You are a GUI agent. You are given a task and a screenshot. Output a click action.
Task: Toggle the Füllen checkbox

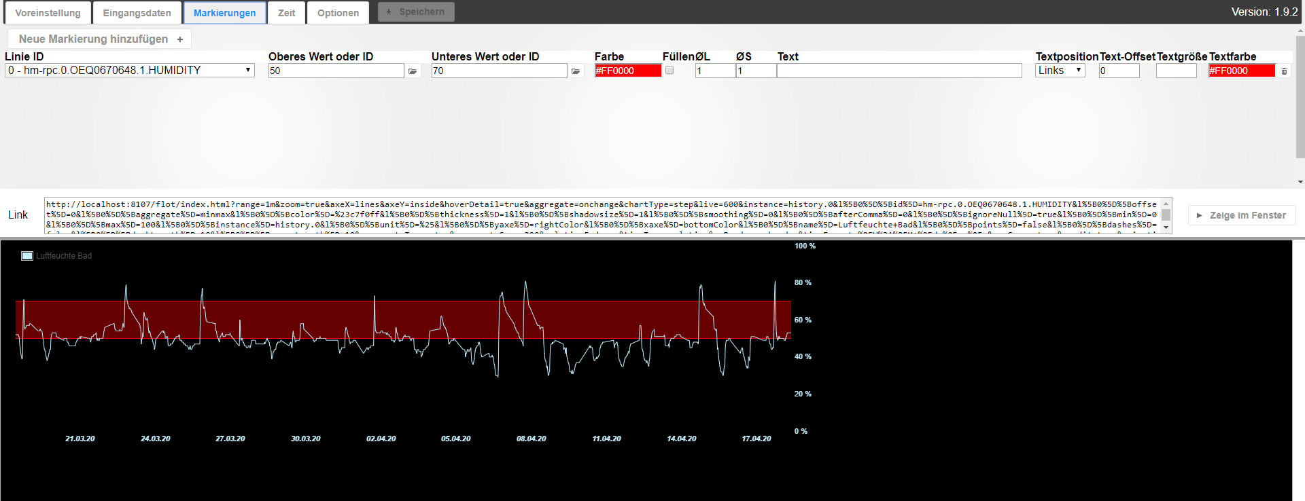(x=669, y=70)
